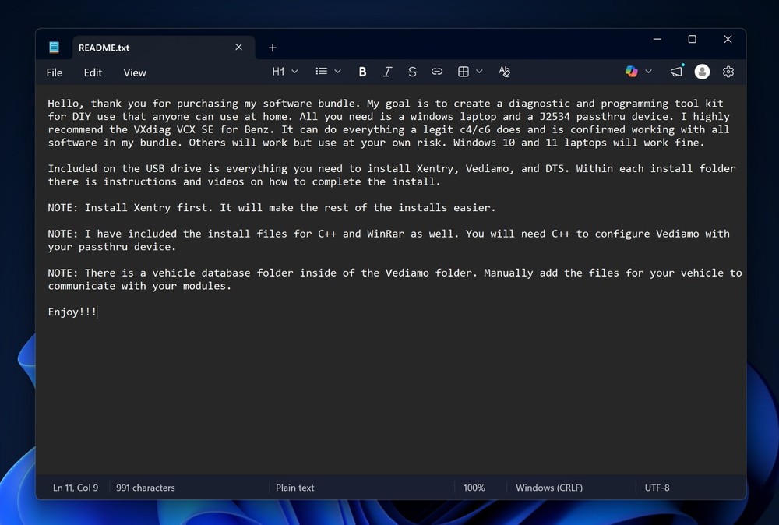This screenshot has height=525, width=779.
Task: Apply strikethrough formatting
Action: tap(412, 72)
